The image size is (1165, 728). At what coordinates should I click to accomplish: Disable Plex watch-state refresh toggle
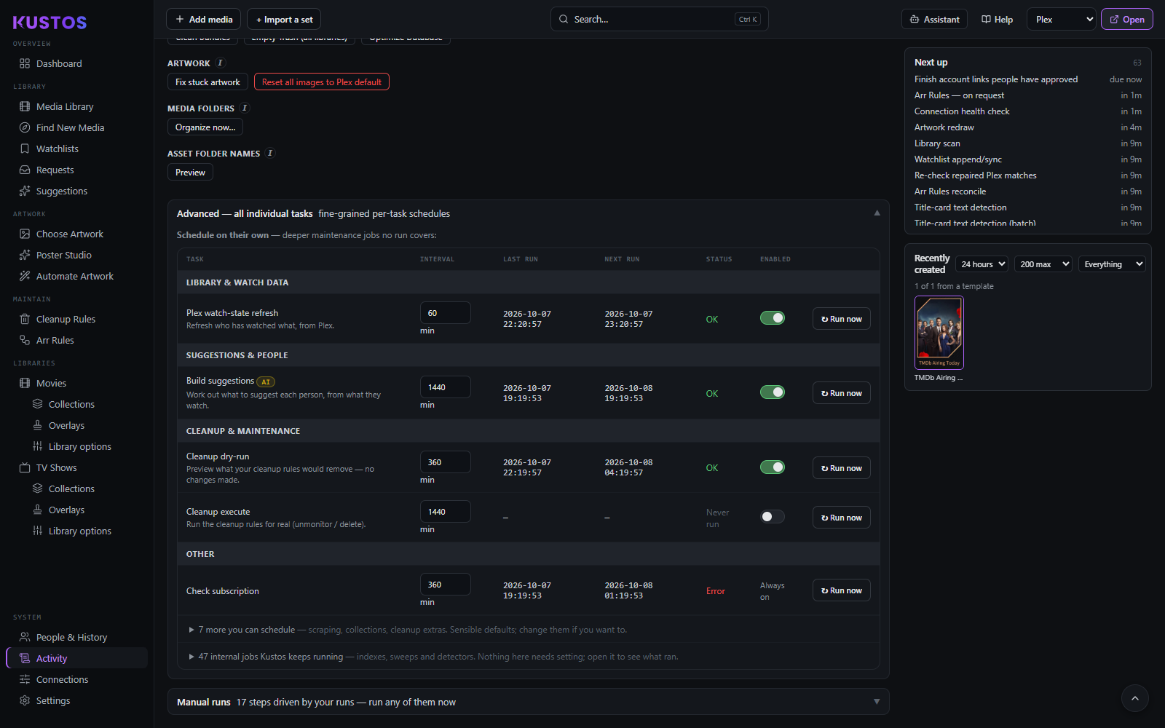(x=773, y=318)
